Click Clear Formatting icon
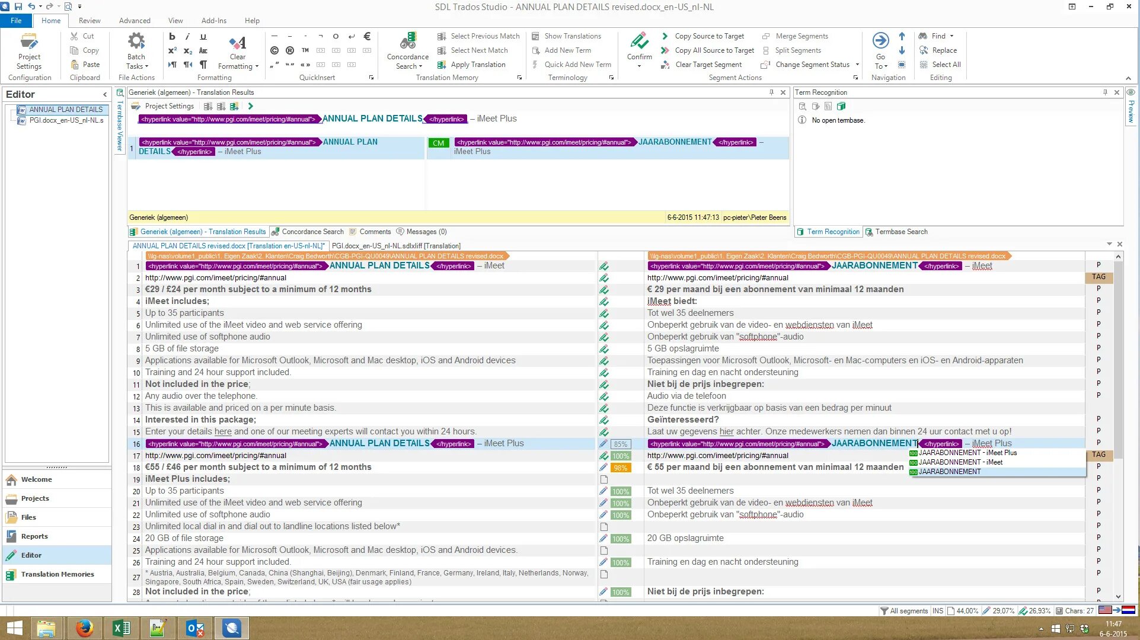 pyautogui.click(x=238, y=43)
